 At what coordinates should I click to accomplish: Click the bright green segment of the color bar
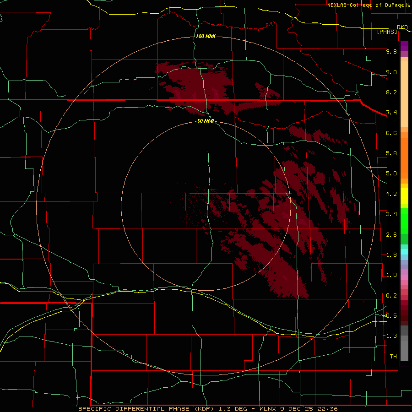[404, 221]
